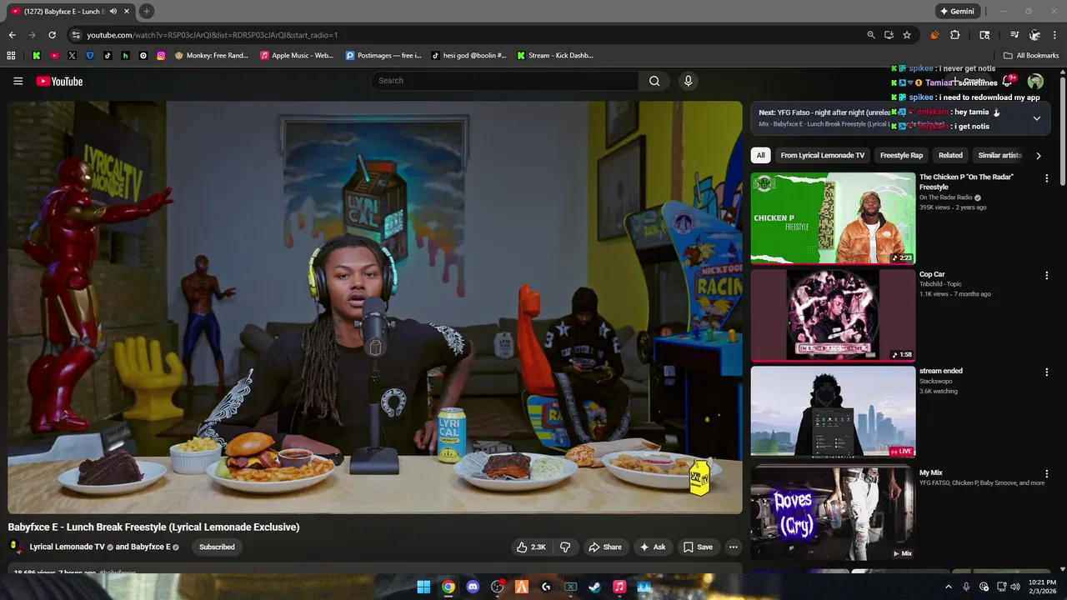Select the All filter chip
This screenshot has height=600, width=1067.
760,155
